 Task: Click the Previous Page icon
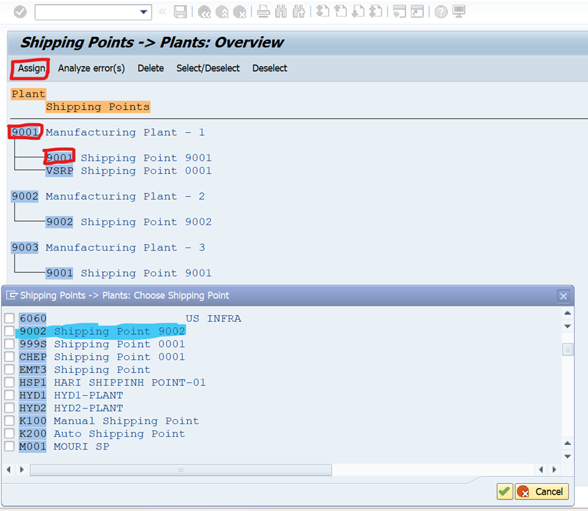click(x=341, y=12)
